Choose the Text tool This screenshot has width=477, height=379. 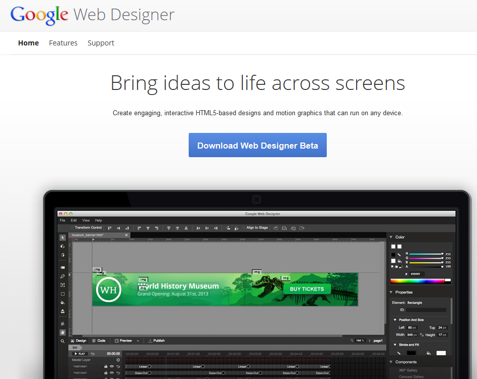pyautogui.click(x=63, y=285)
